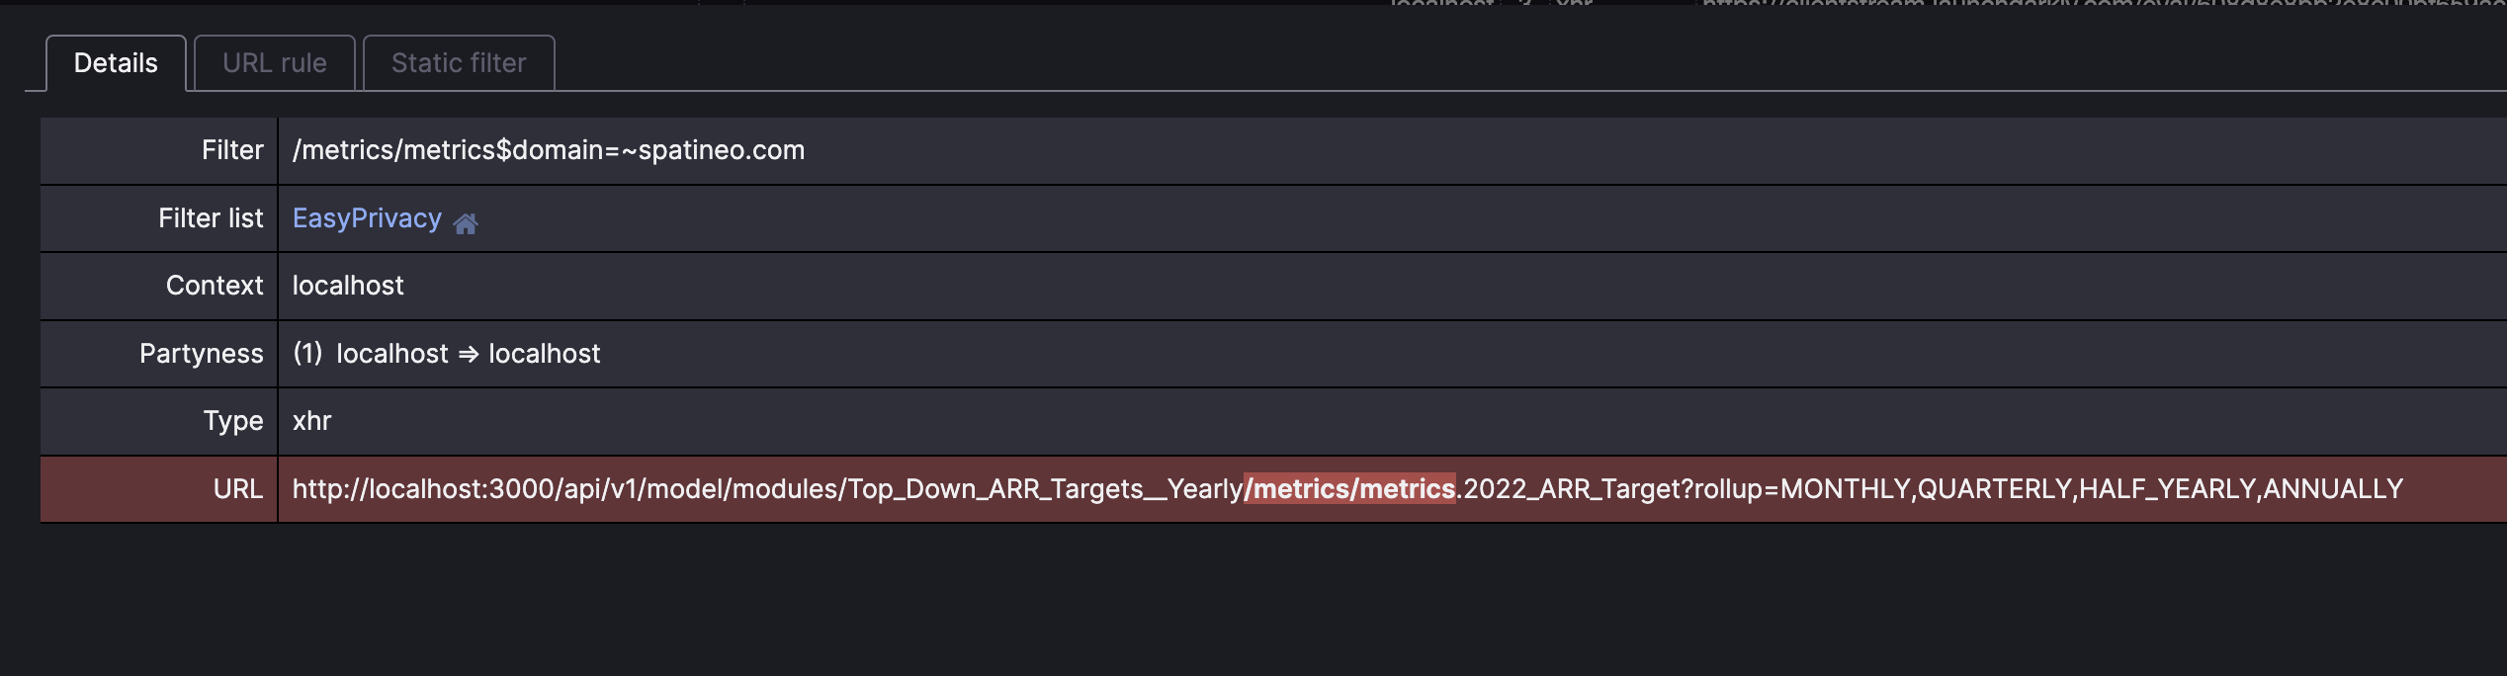
Task: Click the Partyness entry localhost to localhost
Action: pos(445,353)
